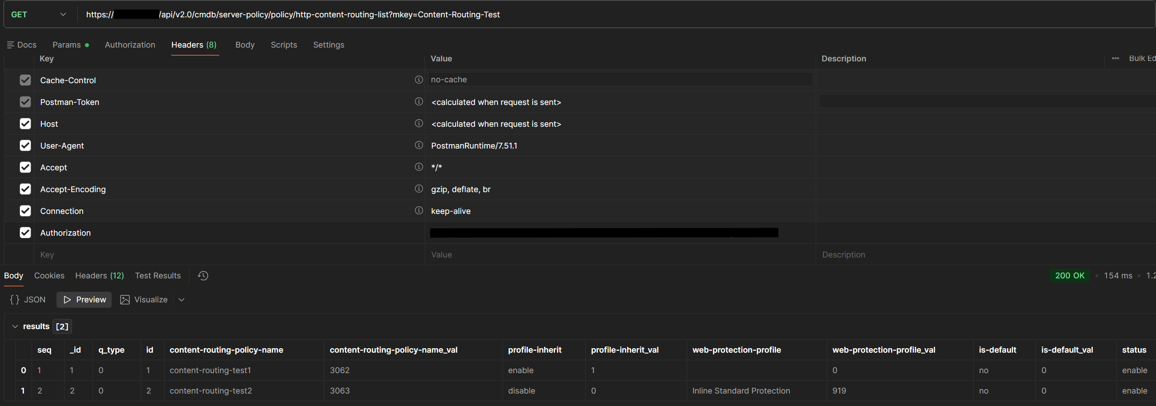Open the response Headers (12) tab
The width and height of the screenshot is (1156, 406).
100,275
